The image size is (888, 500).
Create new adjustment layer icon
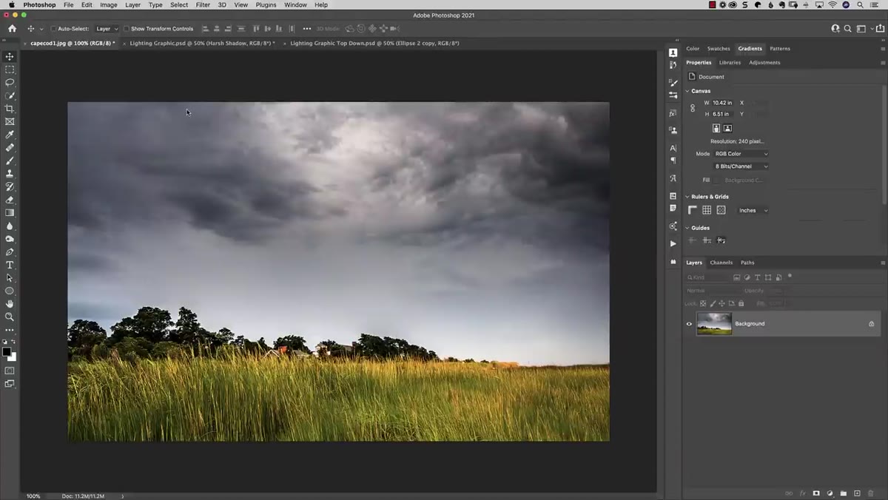pyautogui.click(x=830, y=493)
